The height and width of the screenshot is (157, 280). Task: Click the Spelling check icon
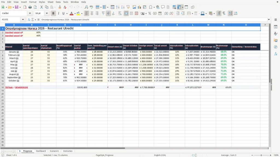[x=91, y=7]
